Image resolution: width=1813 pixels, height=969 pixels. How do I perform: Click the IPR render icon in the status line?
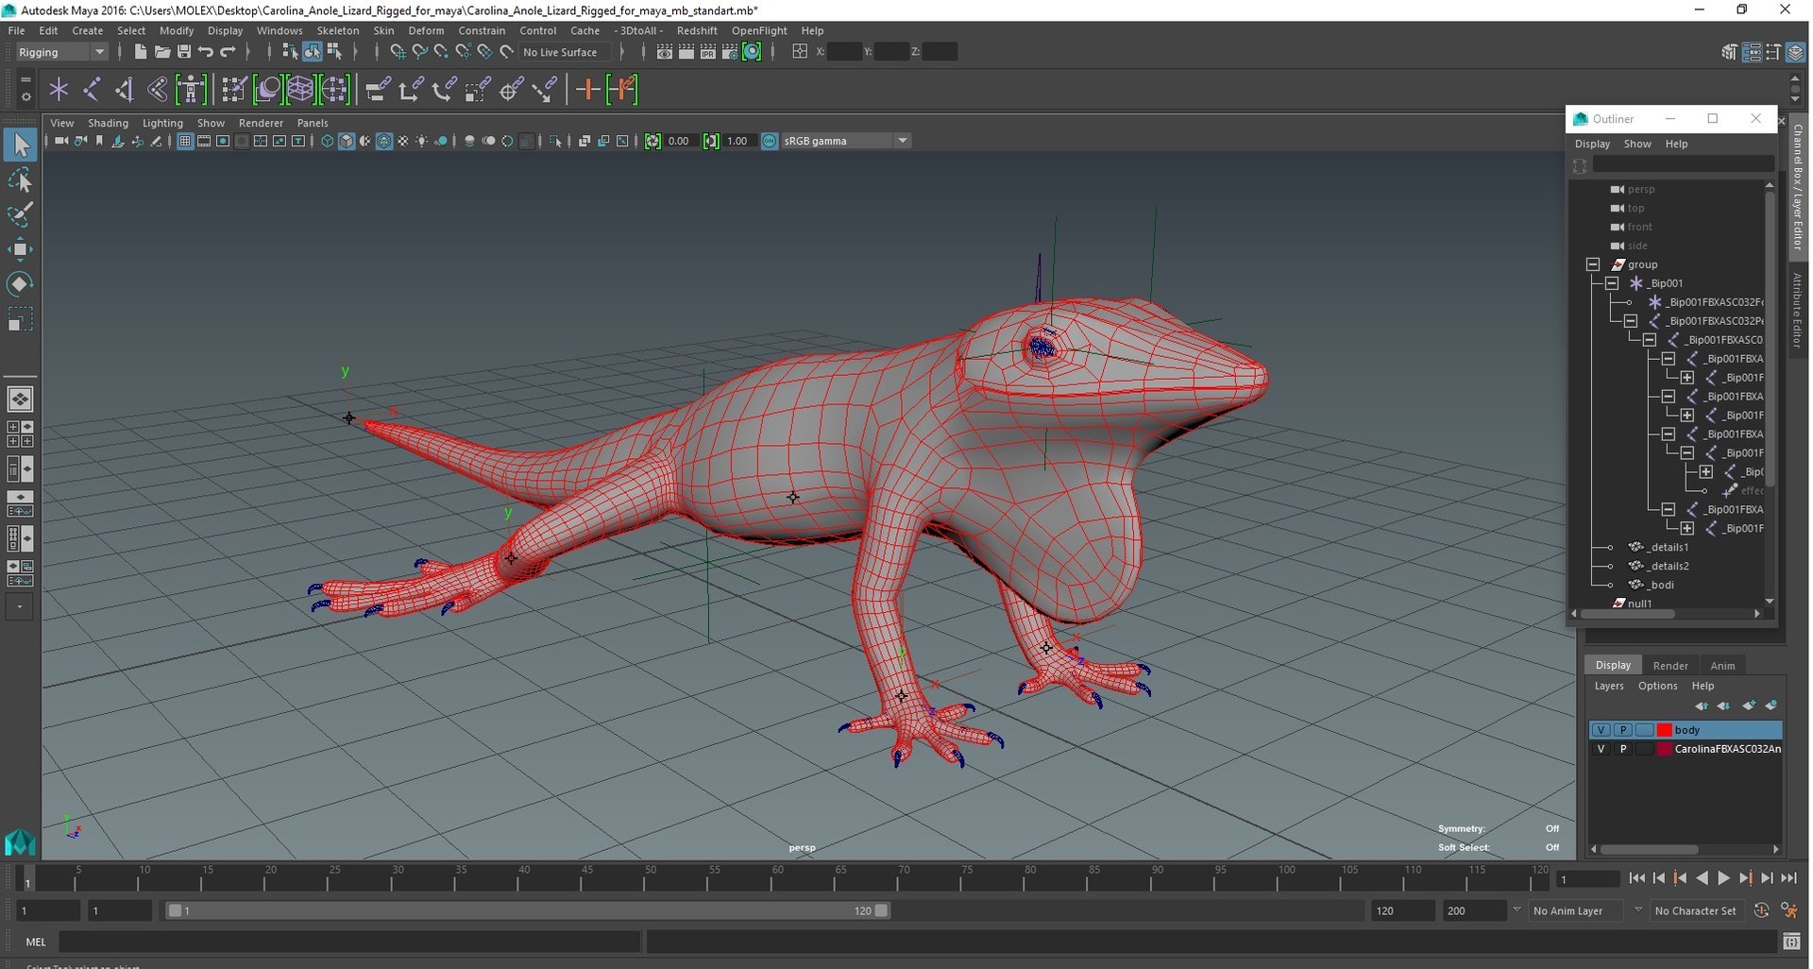(707, 52)
